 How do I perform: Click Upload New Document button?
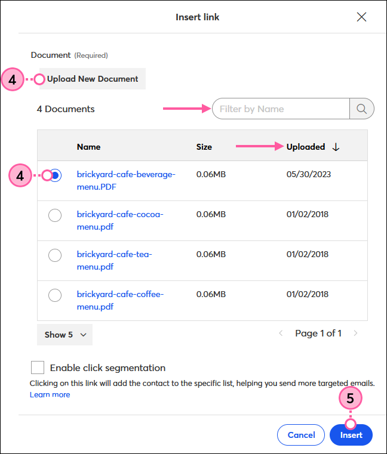(93, 79)
